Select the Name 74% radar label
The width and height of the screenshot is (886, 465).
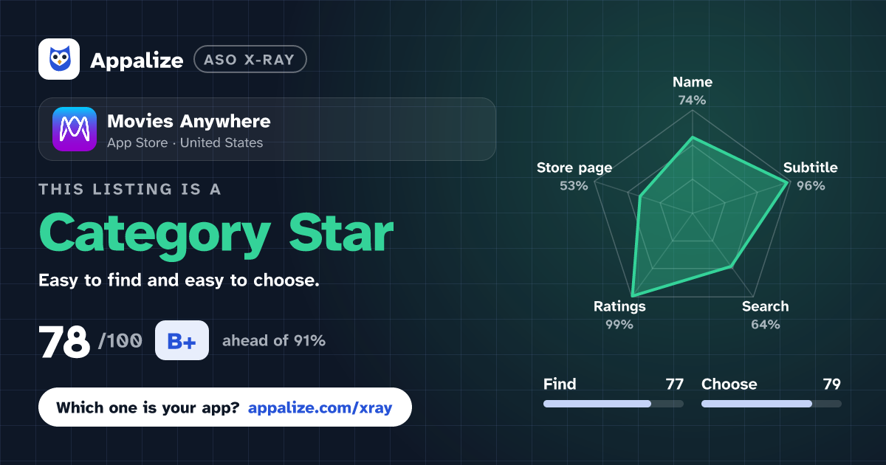[693, 91]
